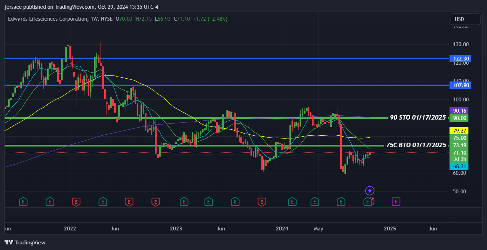The image size is (487, 250).
Task: Click the TradingView logo in the footer
Action: click(x=25, y=242)
